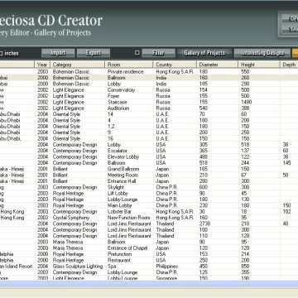
Task: Select the "Restaurant" room cell
Action: click(119, 260)
